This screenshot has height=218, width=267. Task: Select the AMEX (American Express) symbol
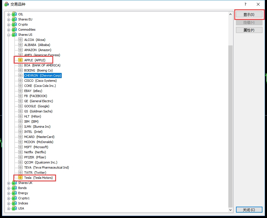tap(42, 55)
